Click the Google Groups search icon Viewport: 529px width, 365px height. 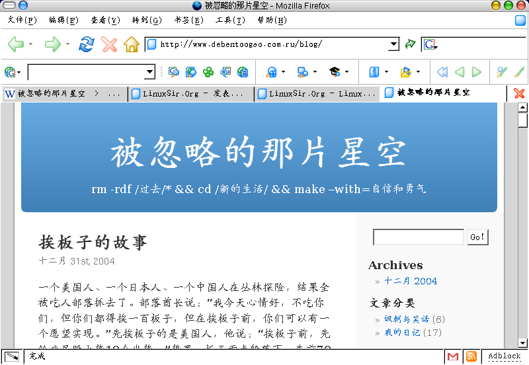coord(225,72)
